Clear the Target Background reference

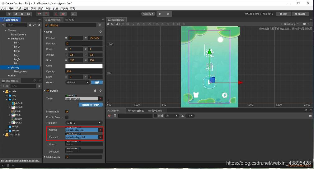(x=100, y=98)
